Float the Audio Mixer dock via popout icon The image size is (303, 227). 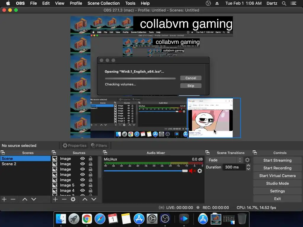click(x=105, y=153)
